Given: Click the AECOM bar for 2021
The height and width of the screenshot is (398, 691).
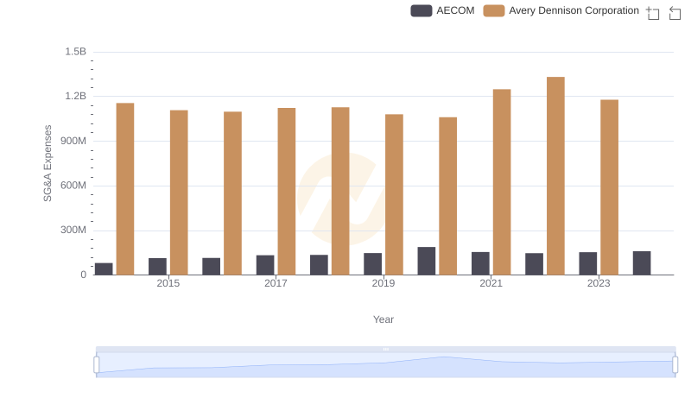Looking at the screenshot, I should (480, 263).
